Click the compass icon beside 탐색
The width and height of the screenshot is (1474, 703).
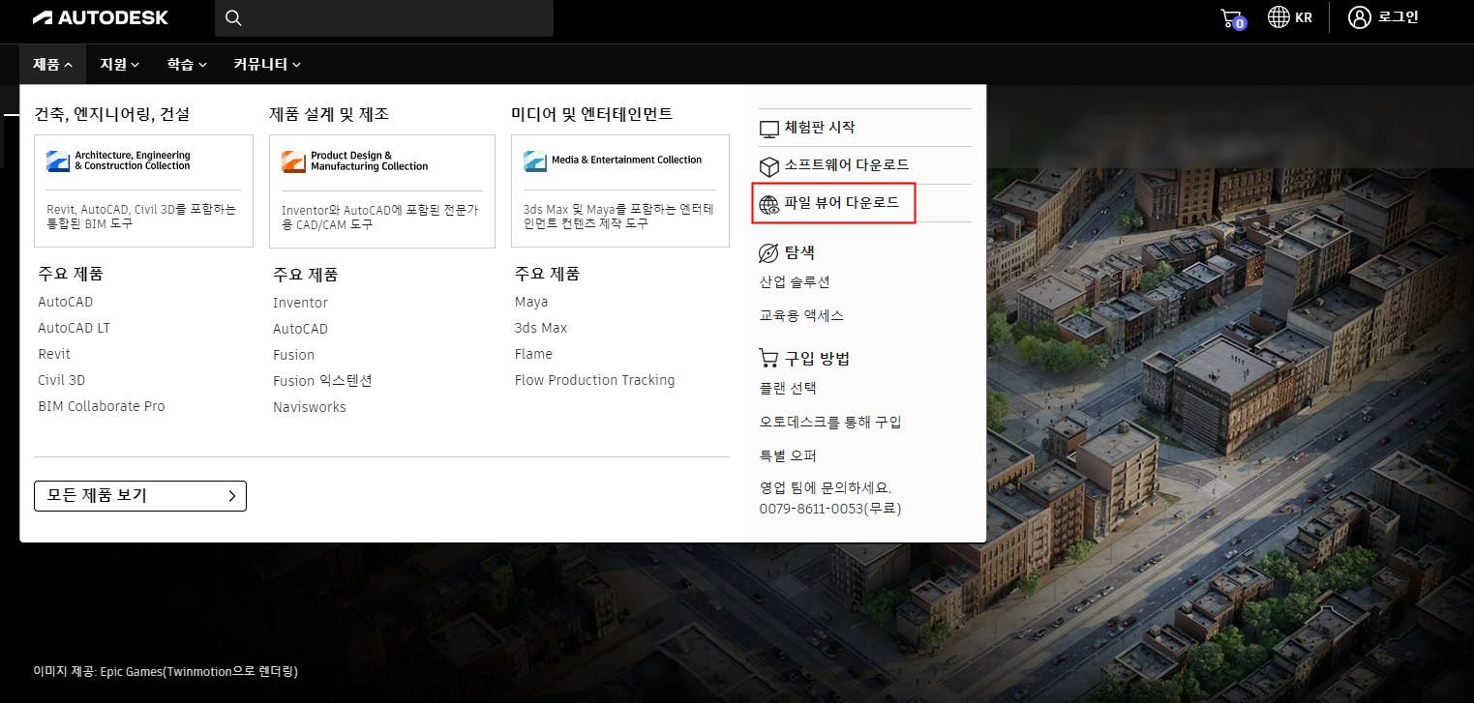[x=768, y=253]
